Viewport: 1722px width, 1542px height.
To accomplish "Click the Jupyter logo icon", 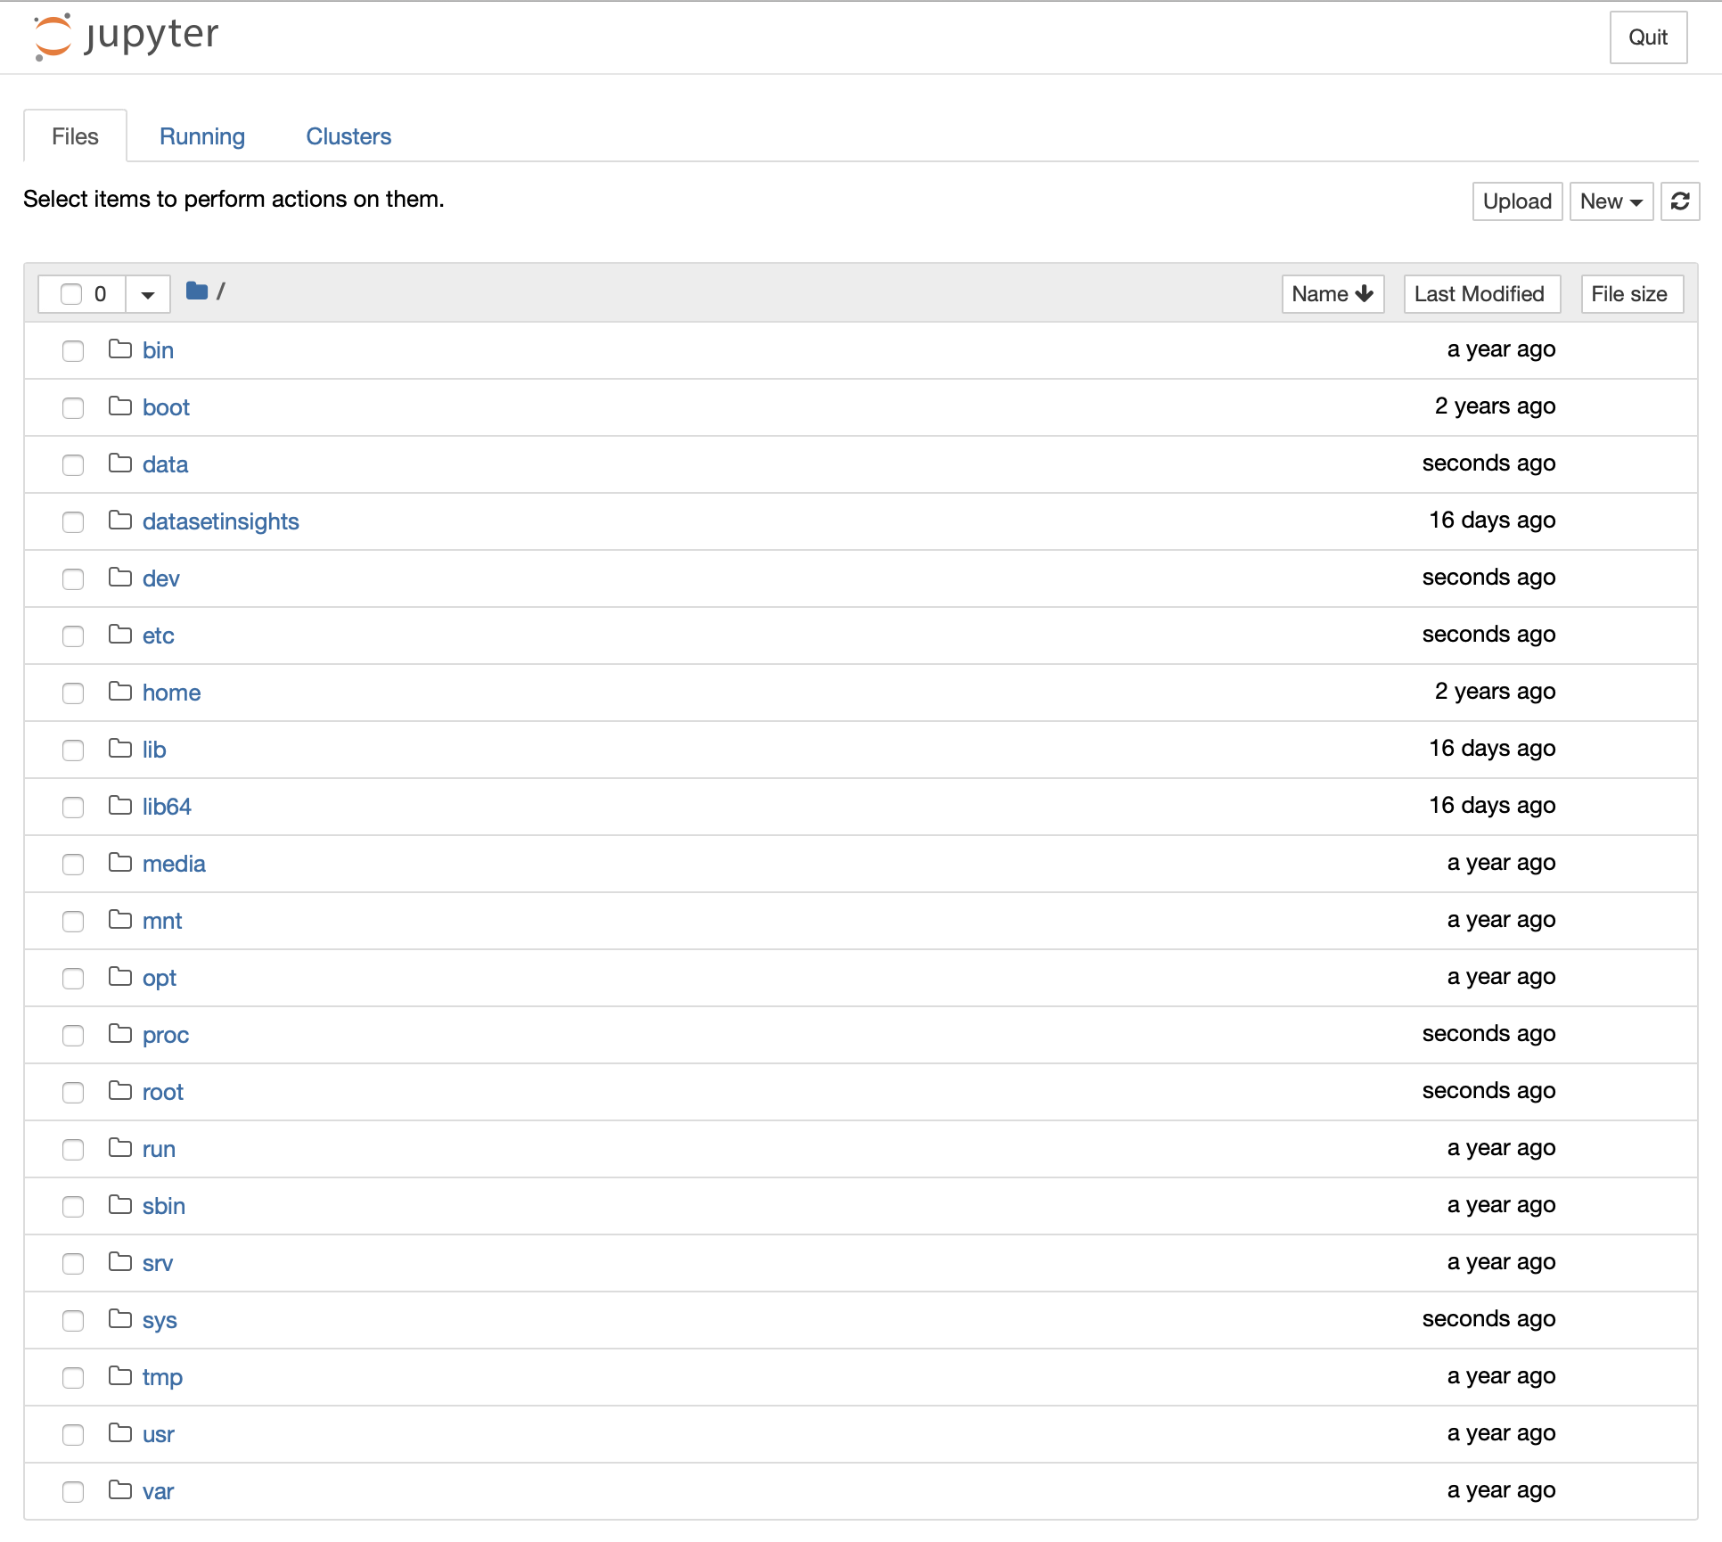I will tap(53, 37).
